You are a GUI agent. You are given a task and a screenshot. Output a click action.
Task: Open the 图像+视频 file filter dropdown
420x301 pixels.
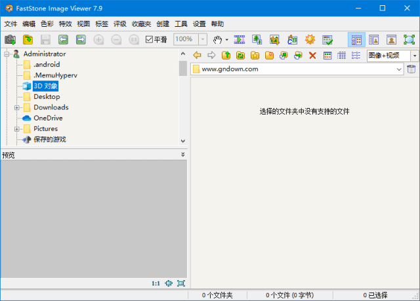(x=414, y=56)
